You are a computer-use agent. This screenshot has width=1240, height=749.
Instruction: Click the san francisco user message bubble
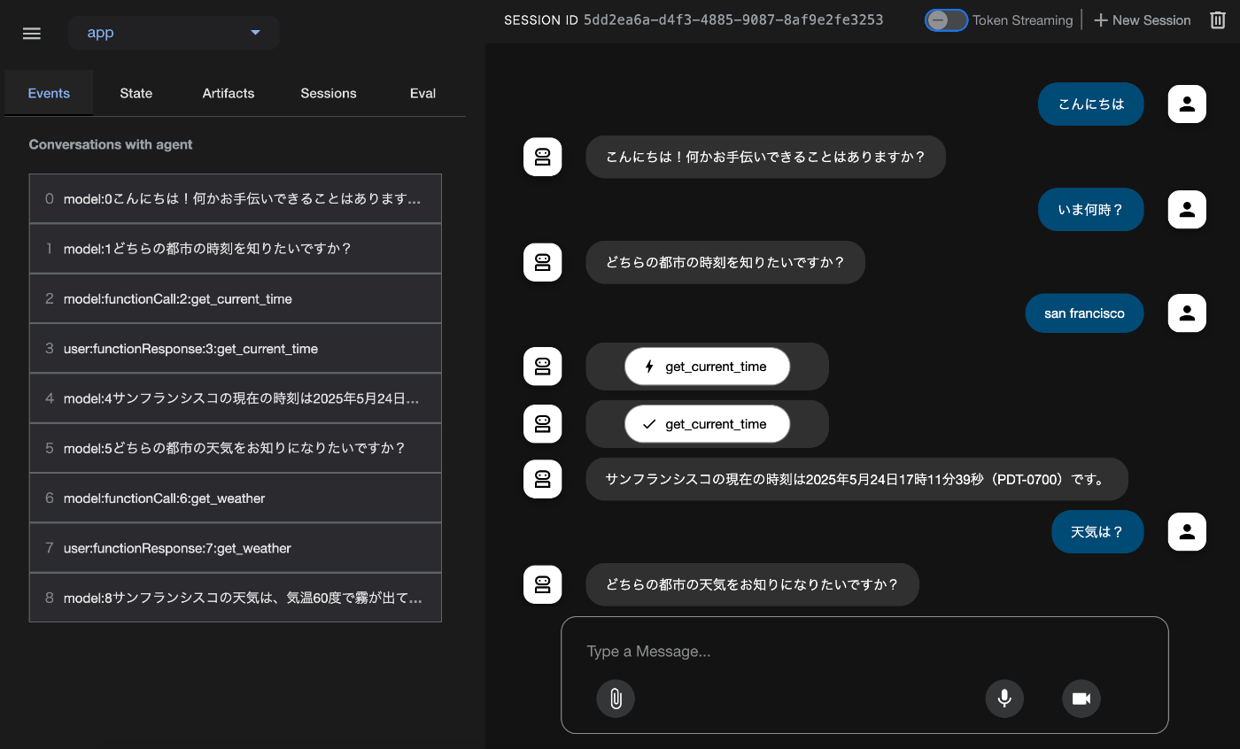click(1084, 313)
